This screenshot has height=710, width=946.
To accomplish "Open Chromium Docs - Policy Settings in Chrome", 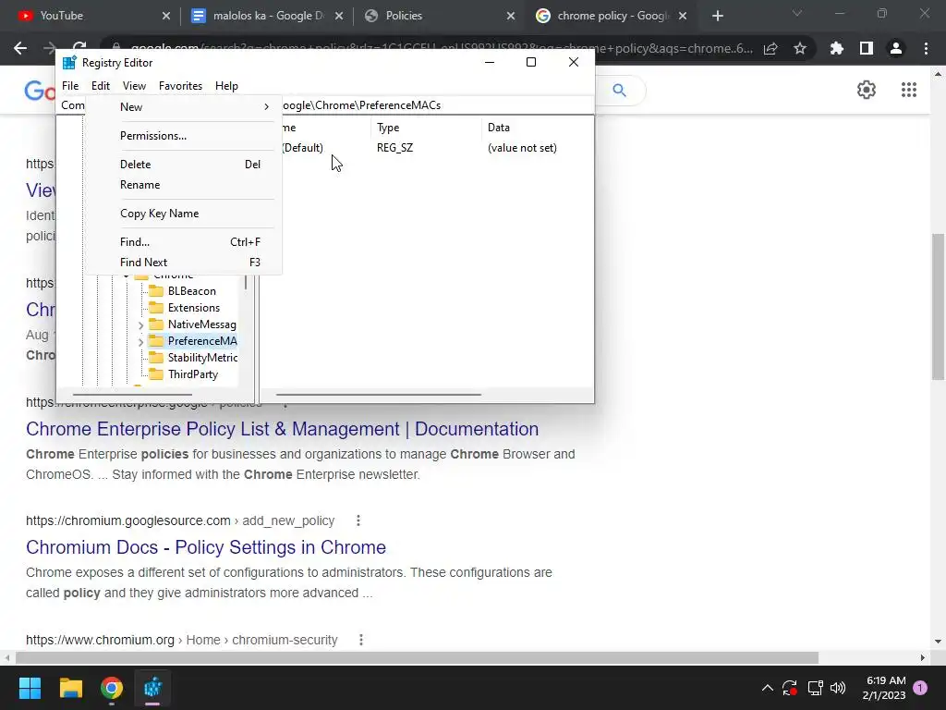I will tap(206, 547).
